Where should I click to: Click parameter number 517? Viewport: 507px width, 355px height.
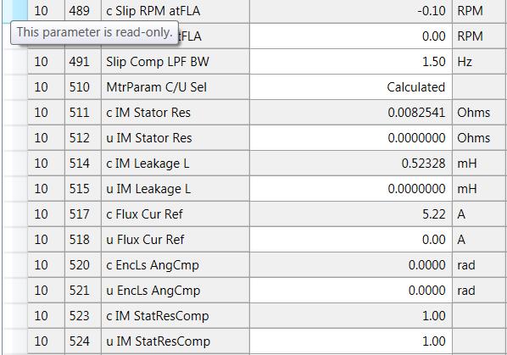coord(79,214)
